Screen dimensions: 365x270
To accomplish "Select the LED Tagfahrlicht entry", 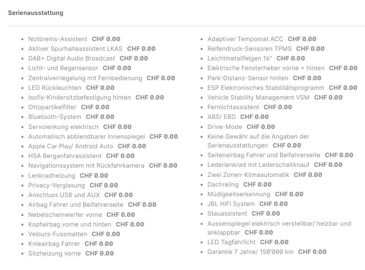I will point(231,242).
